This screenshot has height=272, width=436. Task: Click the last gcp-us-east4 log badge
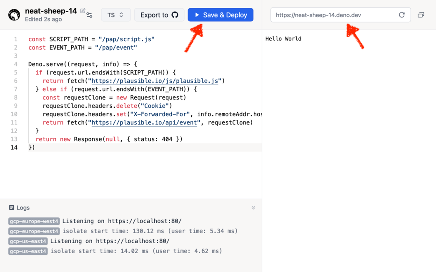click(x=28, y=251)
